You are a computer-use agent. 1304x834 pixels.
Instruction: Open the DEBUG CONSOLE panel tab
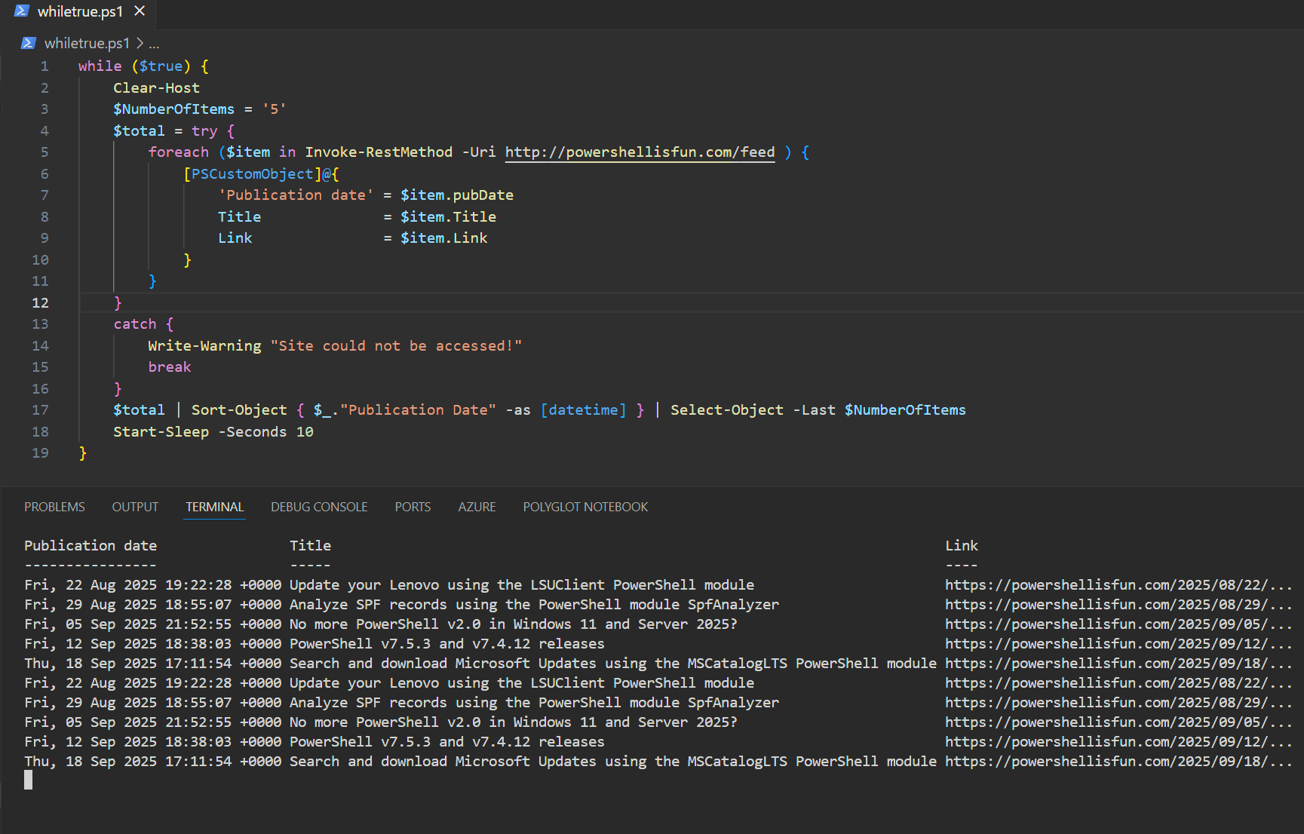click(319, 507)
